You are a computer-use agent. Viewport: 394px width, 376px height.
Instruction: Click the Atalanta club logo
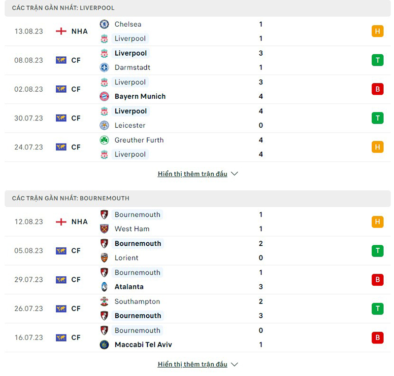point(104,287)
